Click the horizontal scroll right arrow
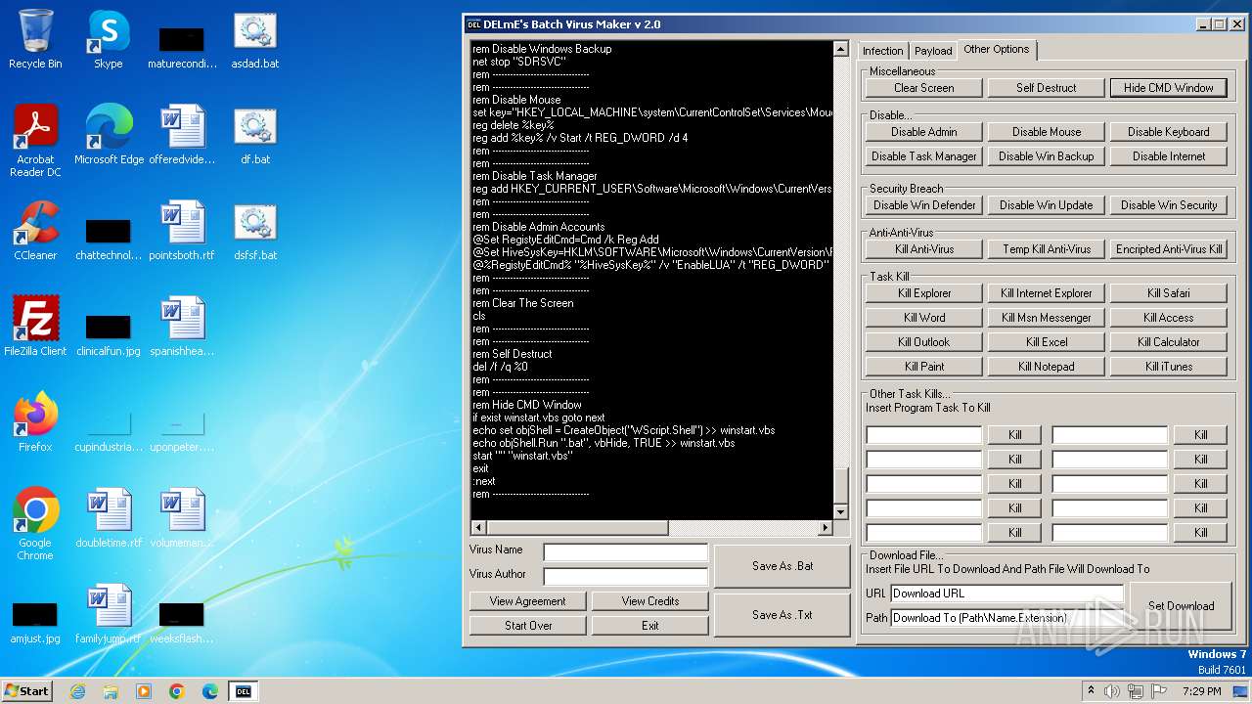 [x=826, y=528]
